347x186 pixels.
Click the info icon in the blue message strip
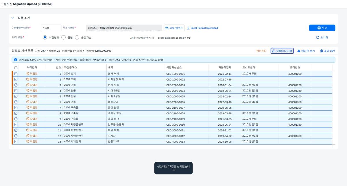16,60
